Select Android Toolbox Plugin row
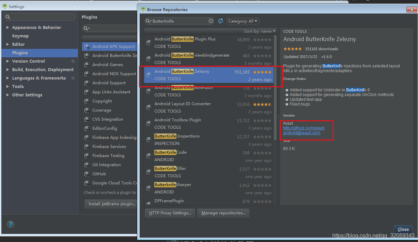The width and height of the screenshot is (418, 242). click(209, 123)
